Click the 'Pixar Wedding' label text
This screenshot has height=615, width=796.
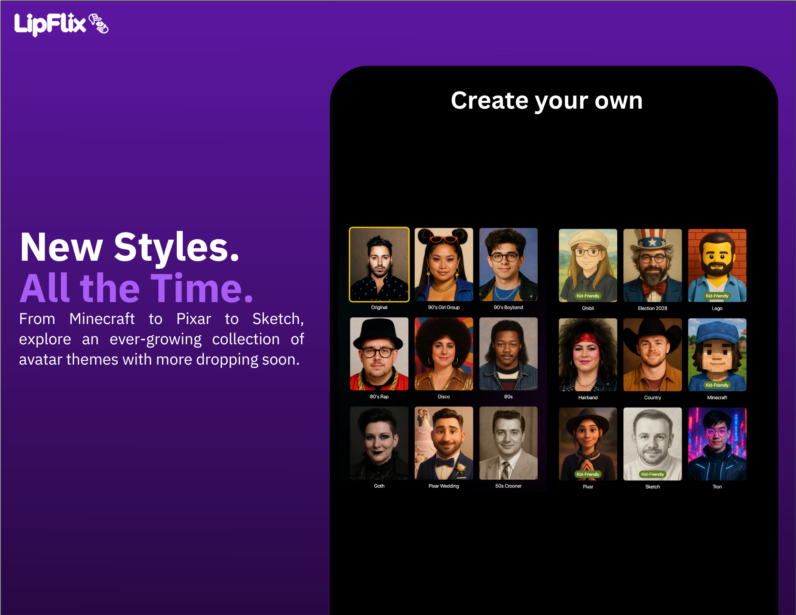[x=444, y=486]
